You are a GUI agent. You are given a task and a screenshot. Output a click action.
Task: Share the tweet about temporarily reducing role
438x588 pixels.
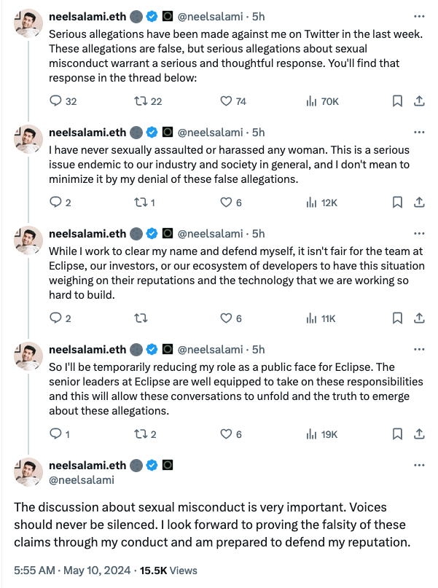(420, 434)
